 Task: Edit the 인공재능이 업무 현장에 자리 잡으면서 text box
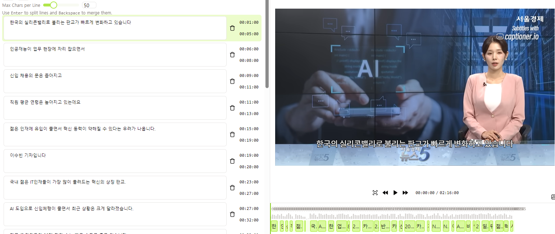tap(115, 55)
